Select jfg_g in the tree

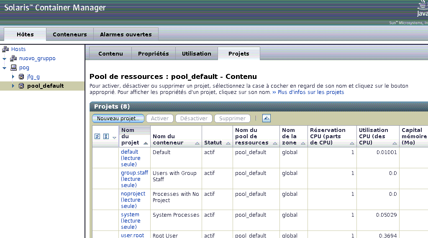(x=33, y=77)
